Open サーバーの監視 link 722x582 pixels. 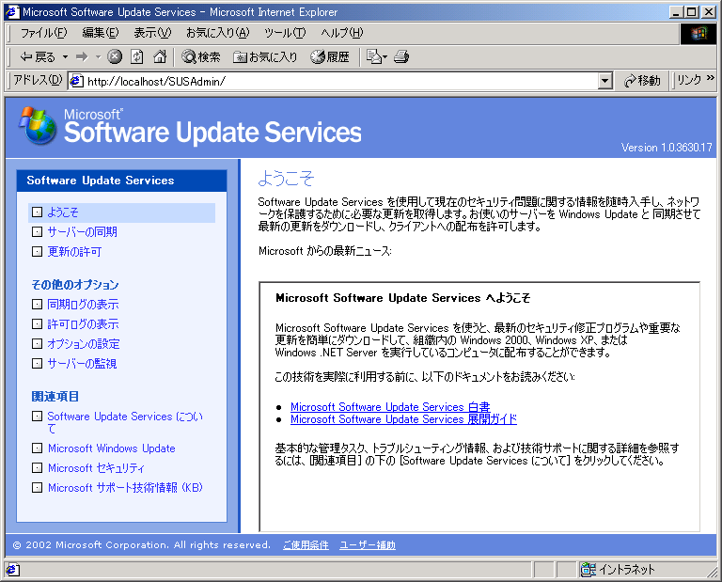[82, 364]
